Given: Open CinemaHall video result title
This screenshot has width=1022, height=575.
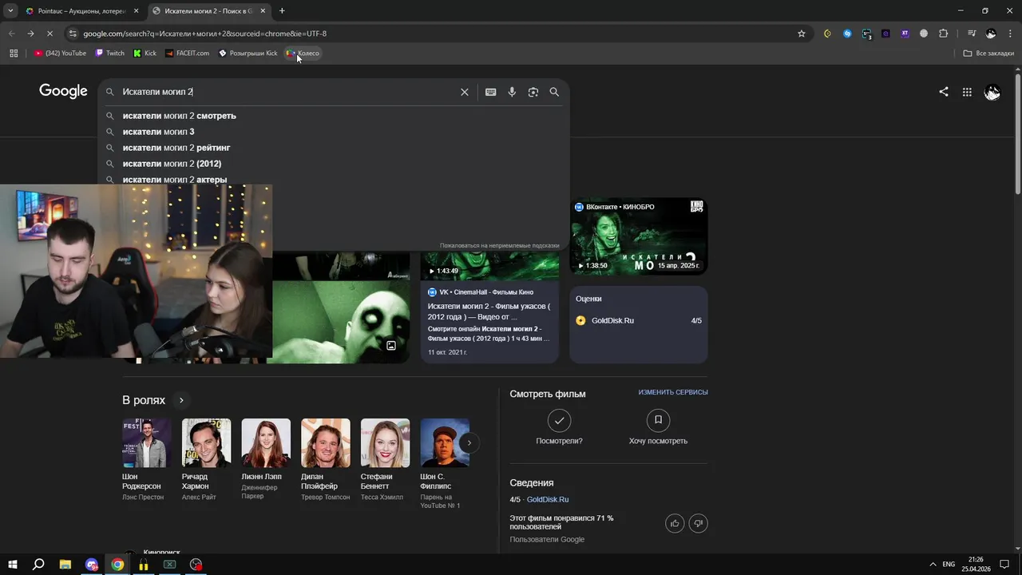Looking at the screenshot, I should [x=489, y=311].
